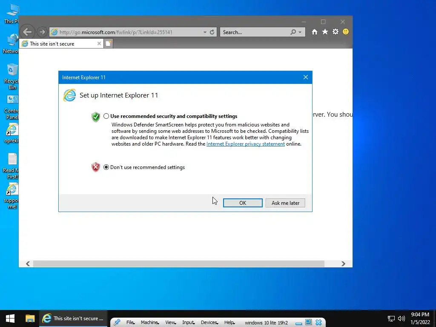Select the 'opreki' desktop shortcut

11,133
